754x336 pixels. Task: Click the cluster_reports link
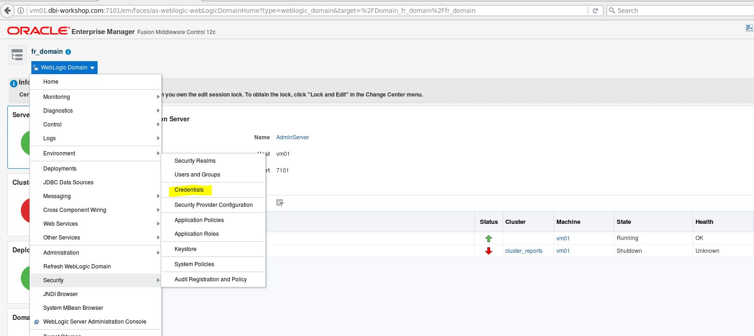coord(524,251)
